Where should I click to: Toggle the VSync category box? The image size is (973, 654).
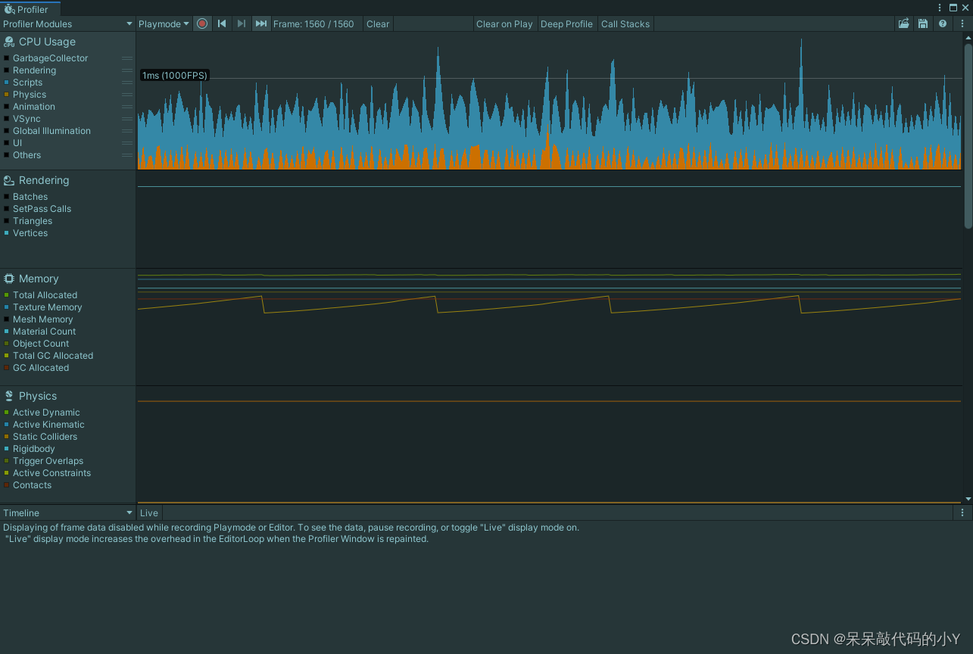7,119
